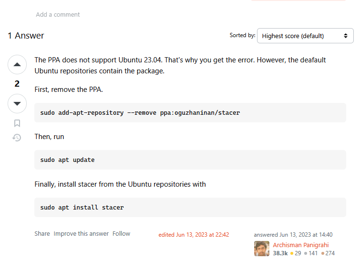
Task: Downvote the answer
Action: 17,103
